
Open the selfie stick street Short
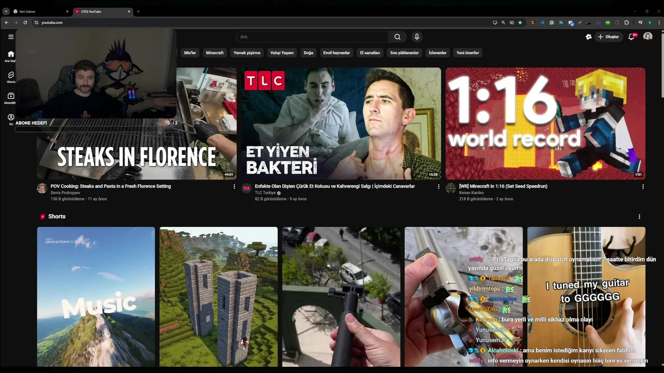point(341,297)
